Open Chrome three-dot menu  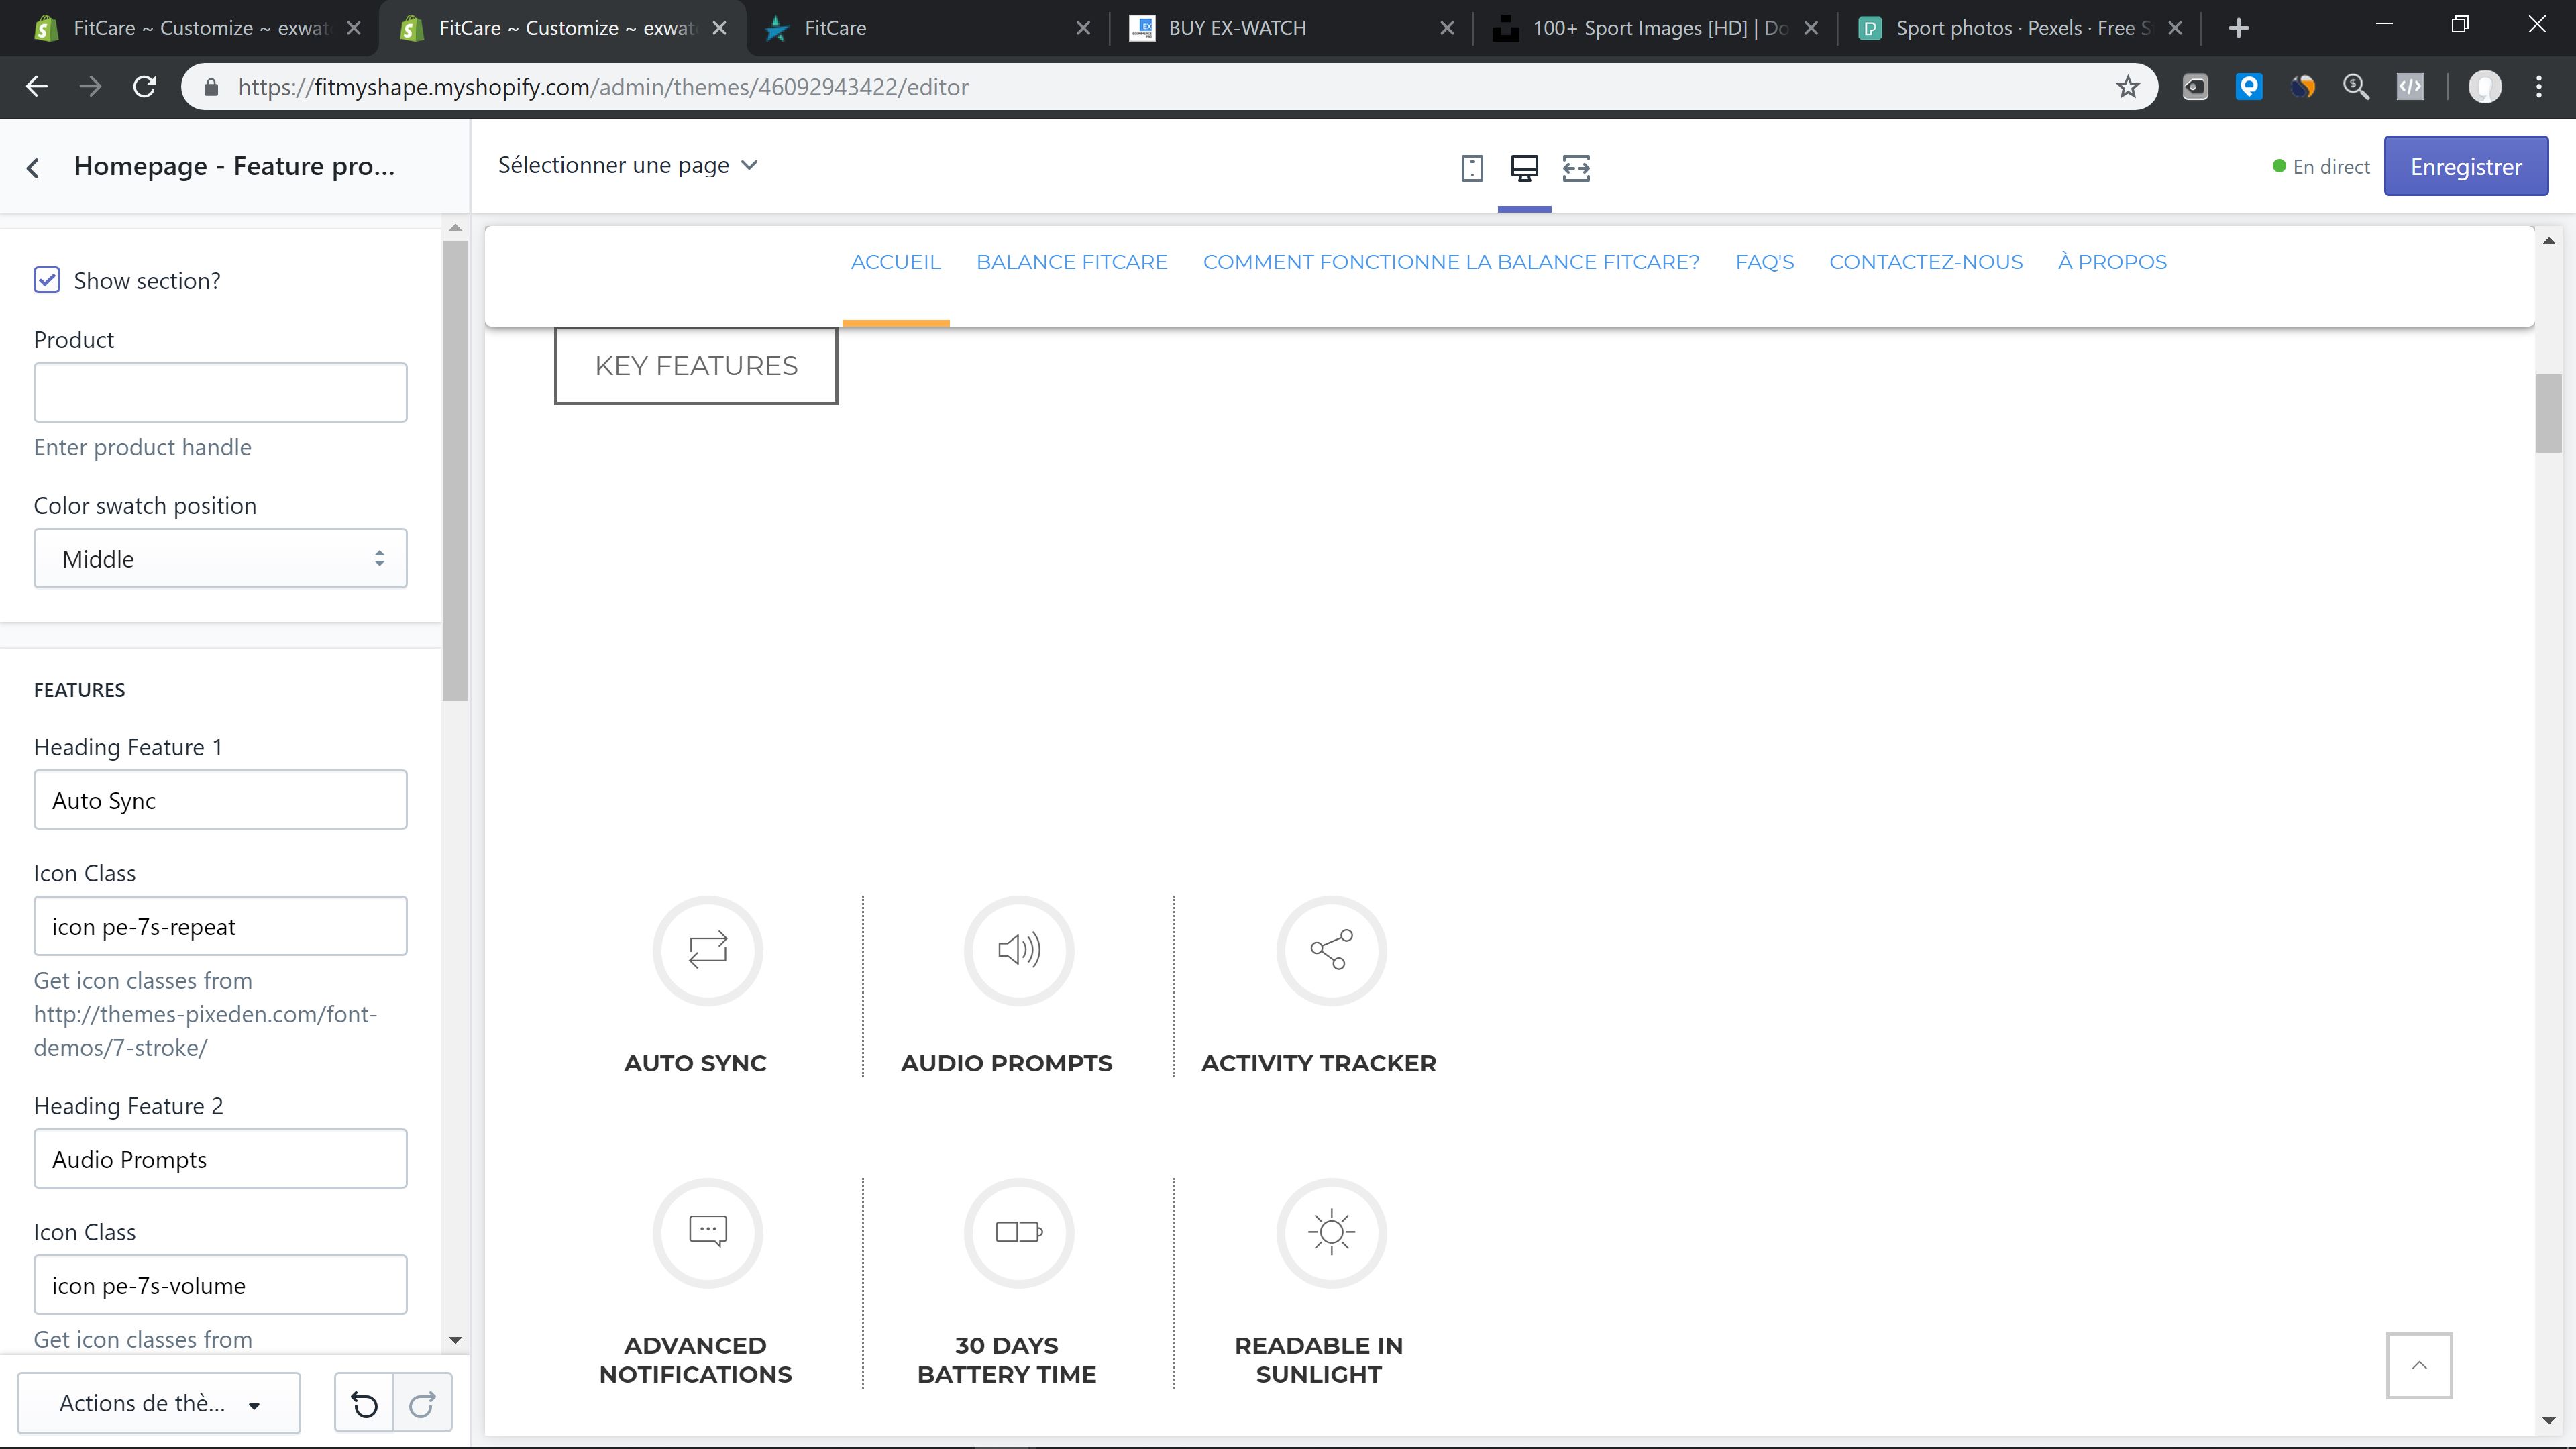(2539, 87)
